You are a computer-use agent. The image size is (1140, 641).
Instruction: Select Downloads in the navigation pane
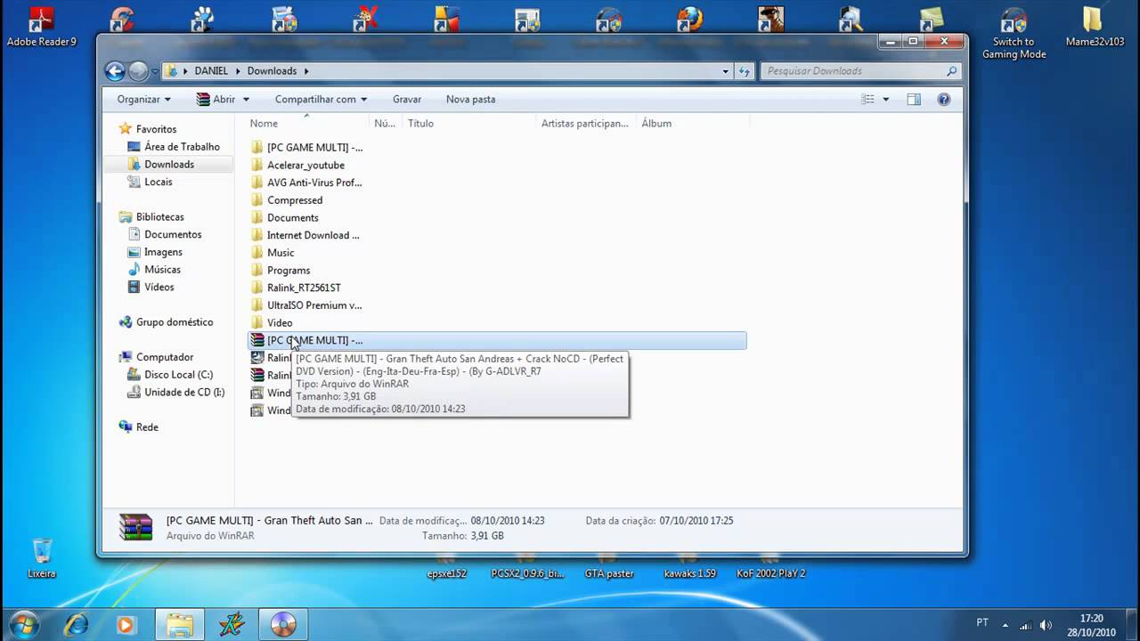(x=169, y=165)
